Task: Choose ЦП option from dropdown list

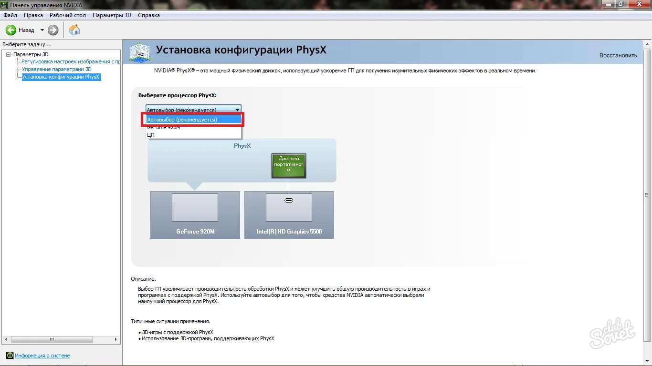Action: coord(193,135)
